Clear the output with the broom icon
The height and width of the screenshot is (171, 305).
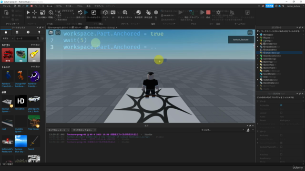point(248,130)
